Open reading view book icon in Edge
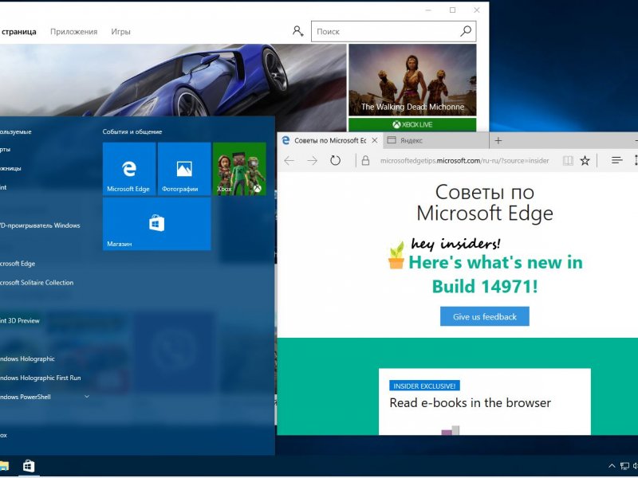The image size is (638, 478). pos(567,160)
